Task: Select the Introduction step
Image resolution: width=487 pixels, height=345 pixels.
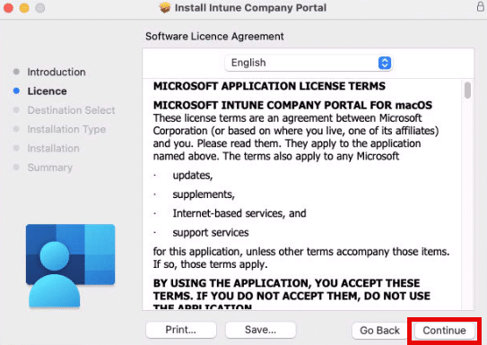Action: pos(57,72)
